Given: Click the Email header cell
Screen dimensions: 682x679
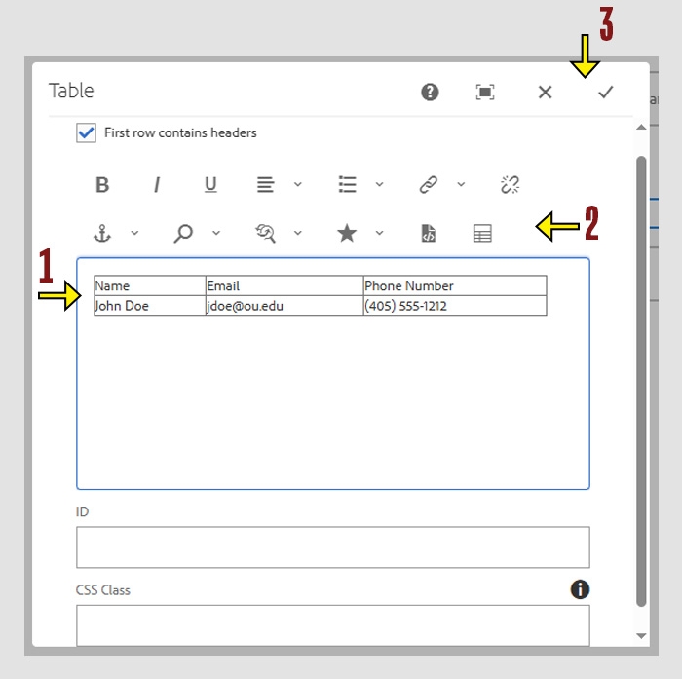Looking at the screenshot, I should (x=284, y=285).
